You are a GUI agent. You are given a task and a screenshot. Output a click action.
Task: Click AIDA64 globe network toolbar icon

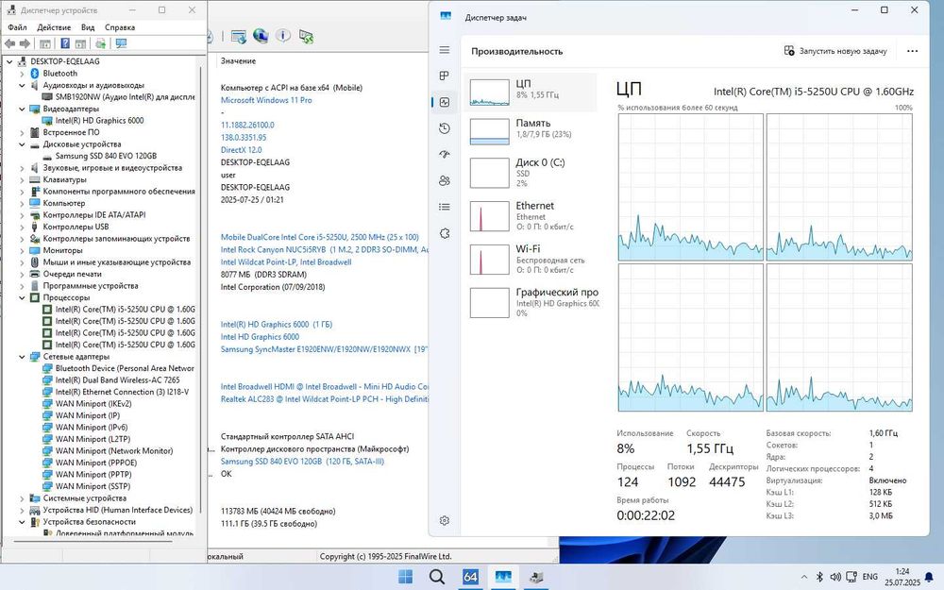coord(261,36)
